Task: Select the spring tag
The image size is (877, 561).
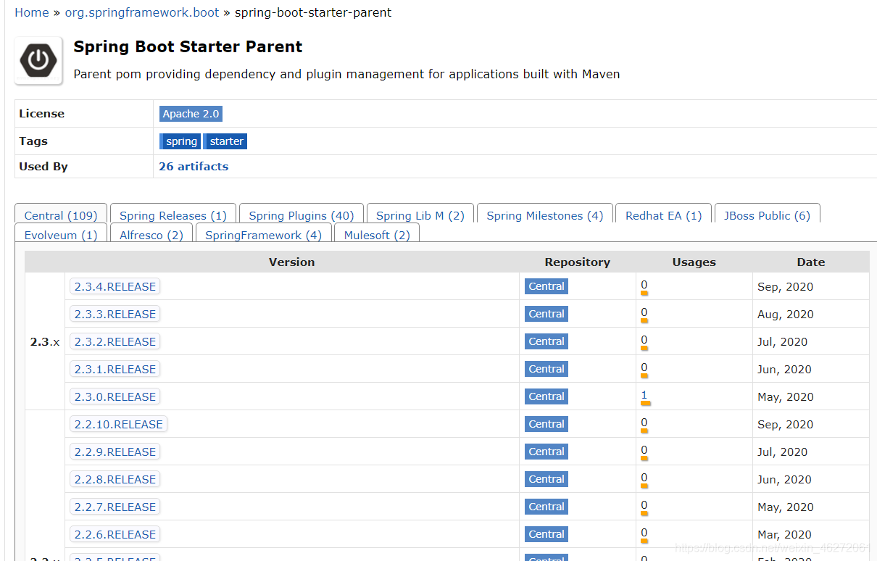Action: pos(181,141)
